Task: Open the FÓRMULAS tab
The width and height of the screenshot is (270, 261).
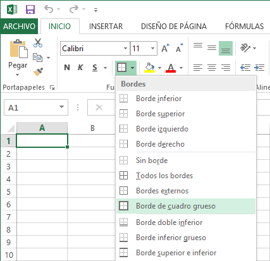Action: coord(244,27)
